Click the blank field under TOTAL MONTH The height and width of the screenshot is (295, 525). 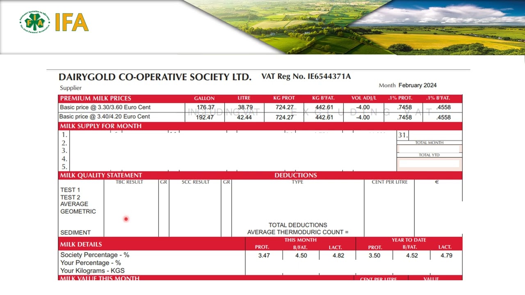coord(429,149)
